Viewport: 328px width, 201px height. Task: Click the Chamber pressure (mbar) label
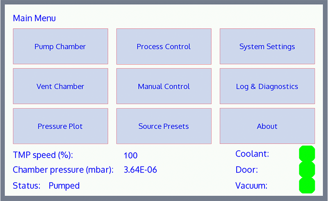(x=63, y=170)
